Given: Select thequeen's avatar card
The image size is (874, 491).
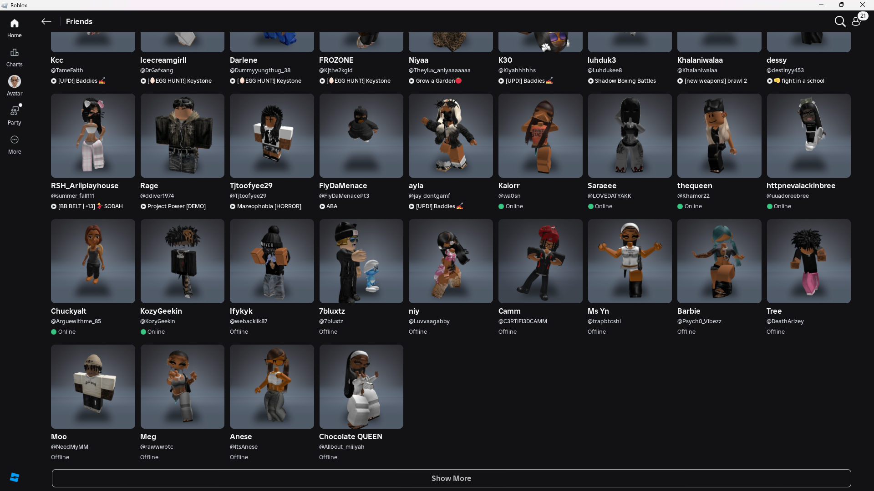Looking at the screenshot, I should [x=719, y=135].
